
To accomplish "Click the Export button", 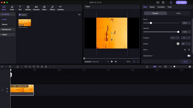I will 181,2.
